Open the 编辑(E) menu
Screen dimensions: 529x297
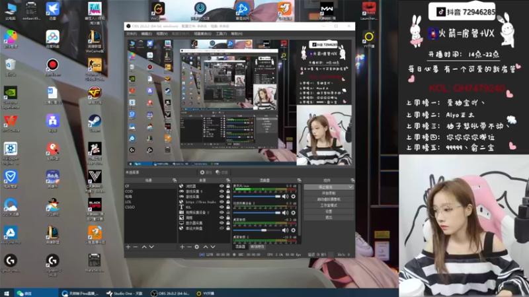pos(146,34)
